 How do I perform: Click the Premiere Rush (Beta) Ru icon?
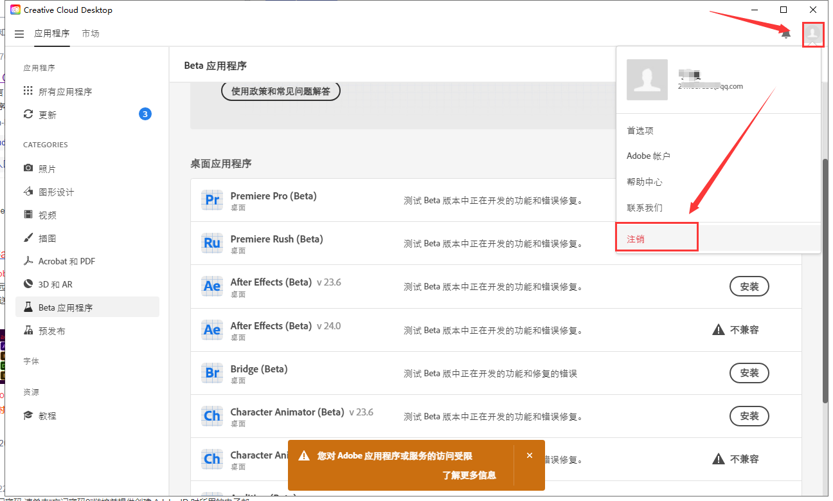pyautogui.click(x=212, y=243)
